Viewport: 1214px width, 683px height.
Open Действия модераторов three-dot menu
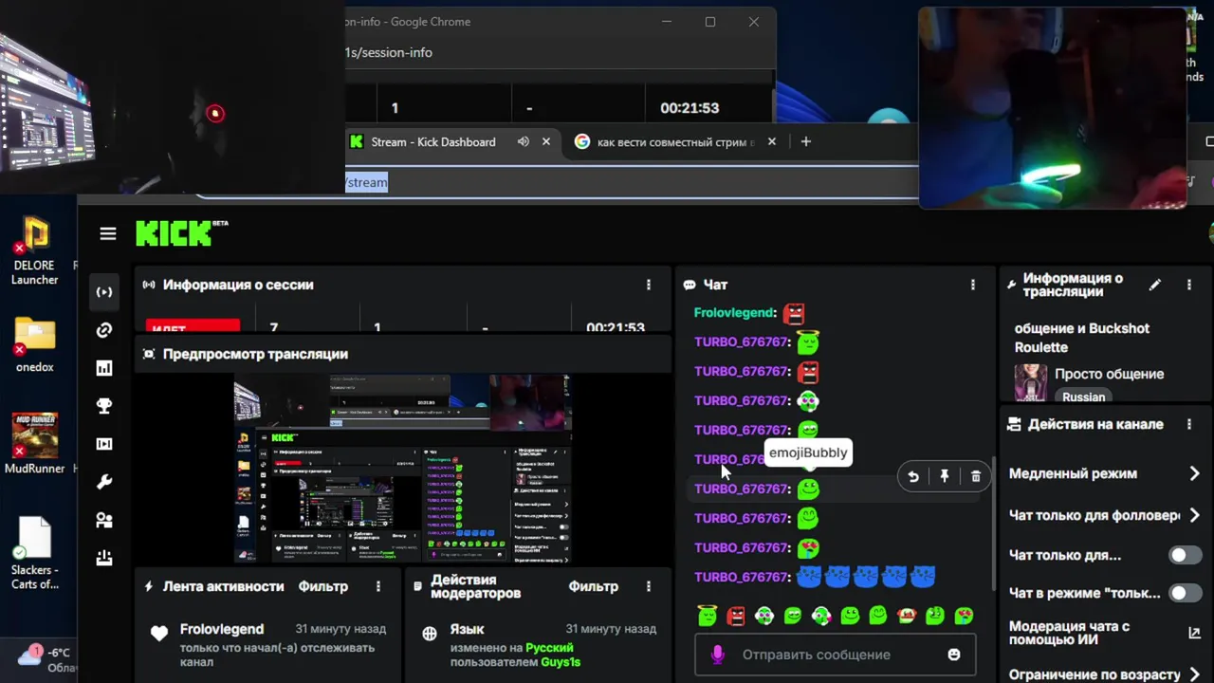649,586
